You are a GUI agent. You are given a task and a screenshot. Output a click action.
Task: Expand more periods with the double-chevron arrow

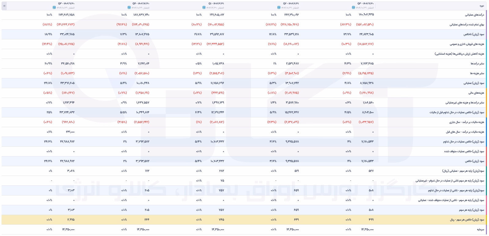4,6
